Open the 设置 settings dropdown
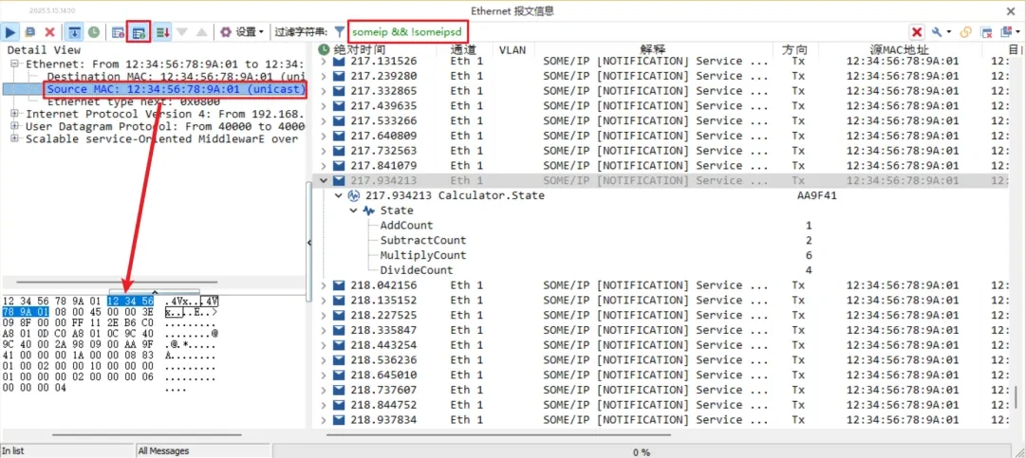Image resolution: width=1025 pixels, height=458 pixels. click(243, 31)
